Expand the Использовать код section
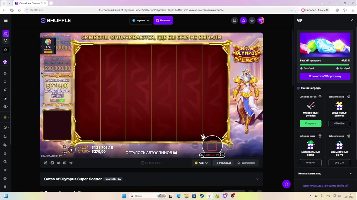357x200 pixels. [x=325, y=174]
